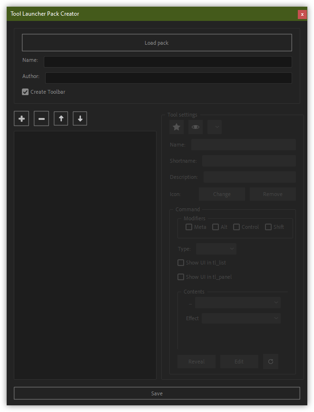Viewport: 314px width, 412px height.
Task: Open the first Contents dropdown
Action: (238, 303)
